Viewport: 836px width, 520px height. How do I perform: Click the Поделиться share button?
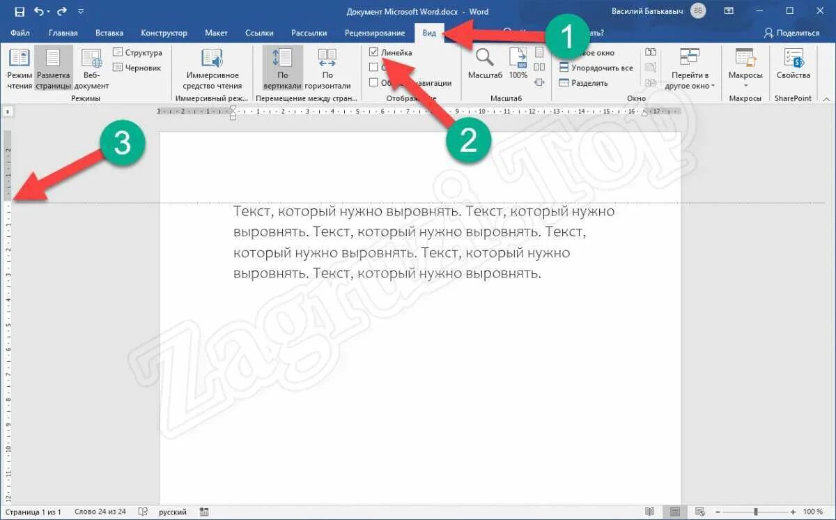pyautogui.click(x=792, y=33)
